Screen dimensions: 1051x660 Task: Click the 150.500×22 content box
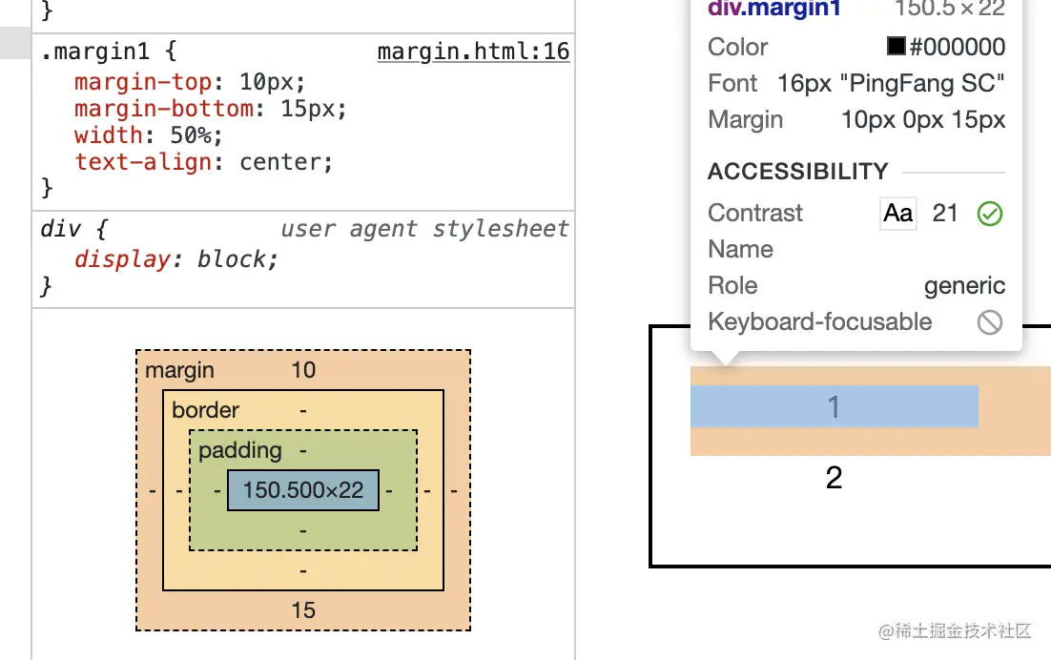coord(303,490)
